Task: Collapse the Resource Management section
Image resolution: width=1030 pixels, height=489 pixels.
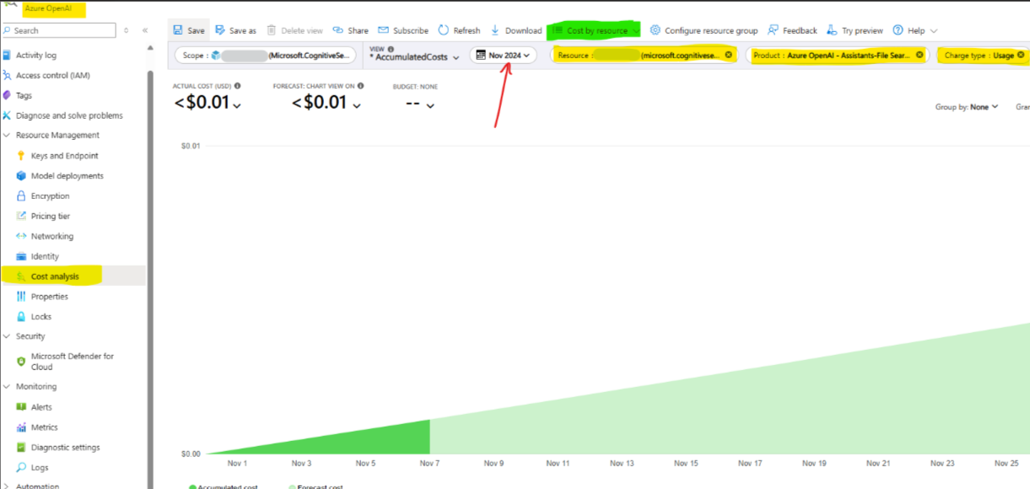Action: pos(8,135)
